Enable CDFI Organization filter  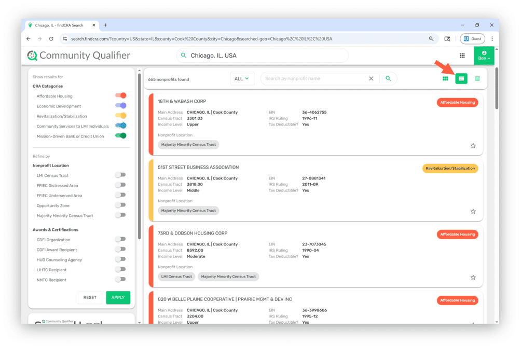[120, 239]
